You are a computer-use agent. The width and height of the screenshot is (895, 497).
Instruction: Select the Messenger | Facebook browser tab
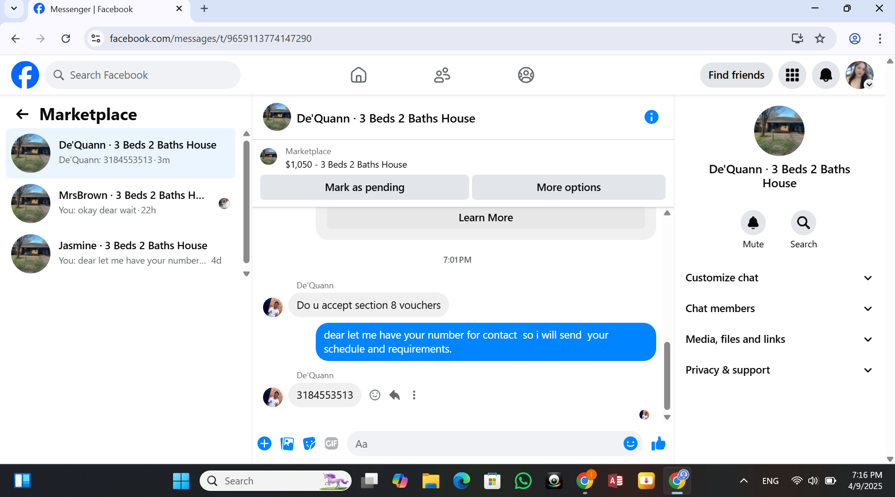(x=109, y=9)
